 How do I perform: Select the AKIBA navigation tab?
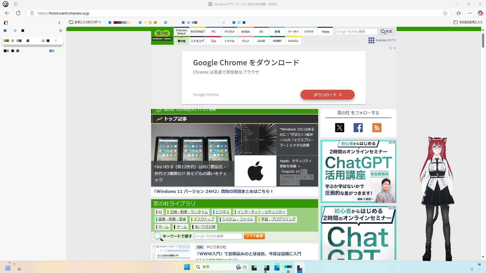tap(245, 32)
